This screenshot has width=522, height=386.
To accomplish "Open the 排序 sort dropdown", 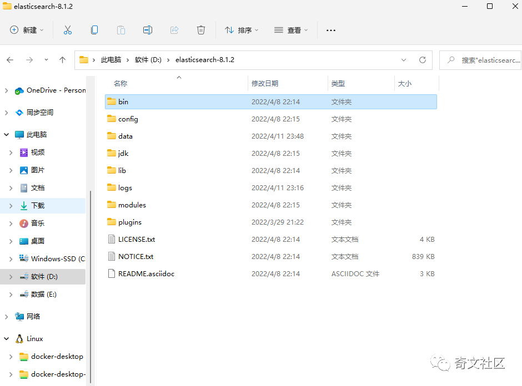I will click(241, 30).
